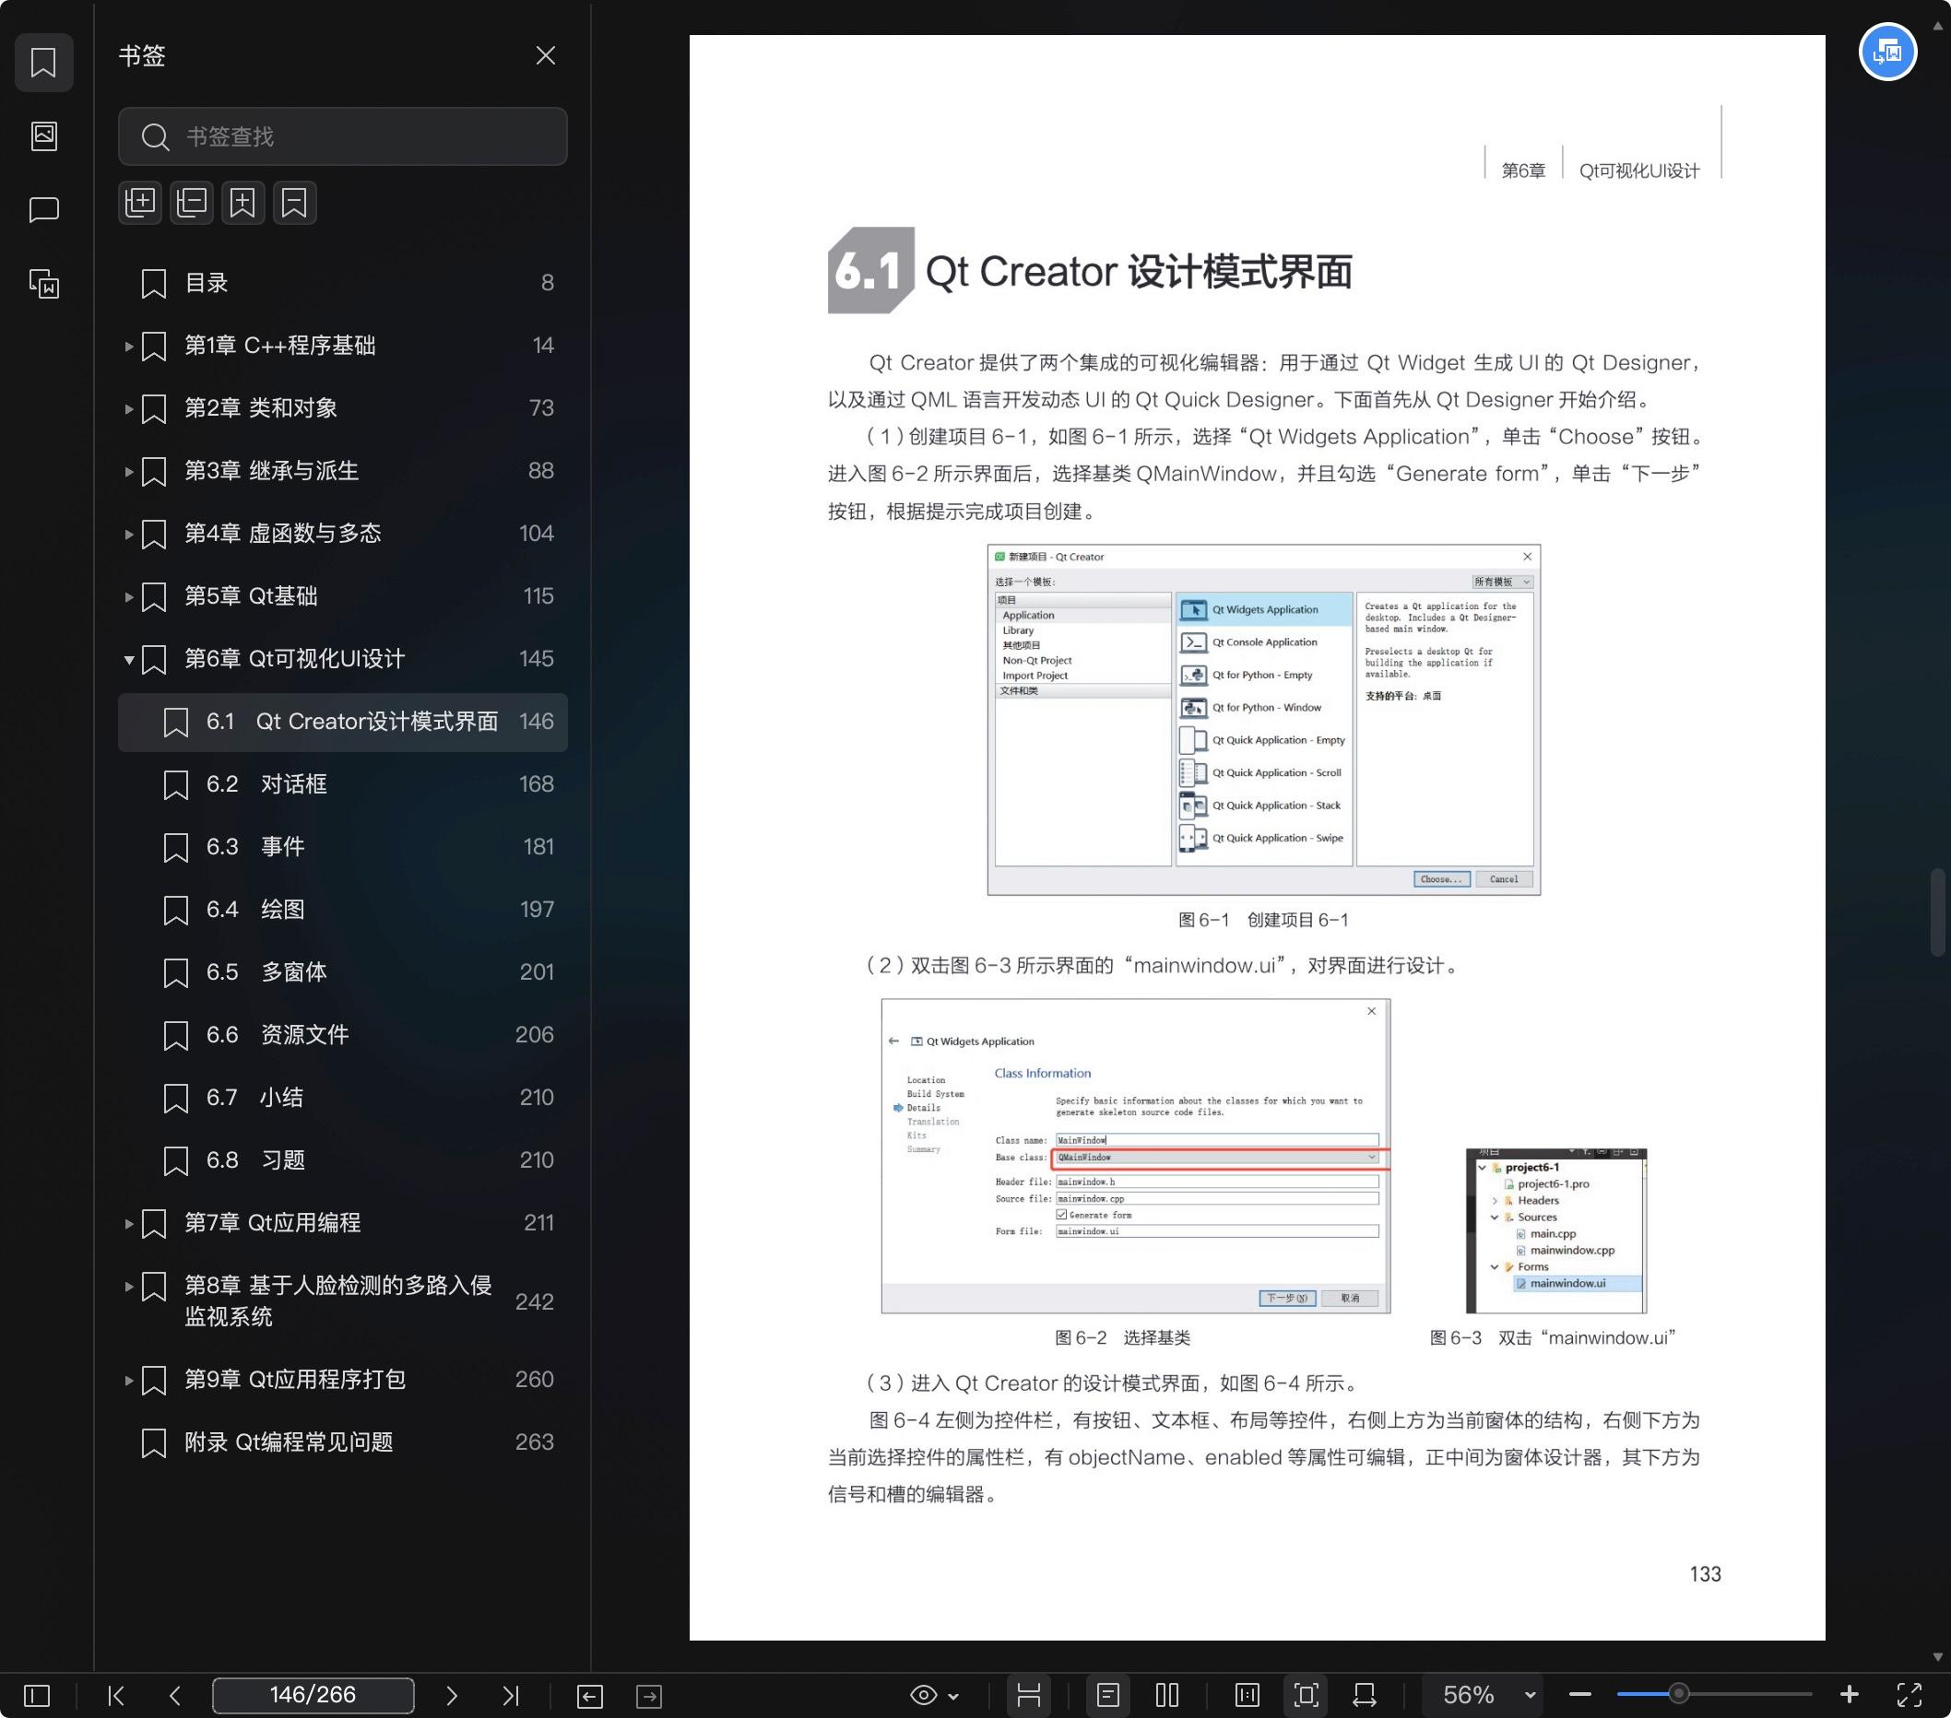Collapse the 第6章 Qt可视化UI设计 bookmark
The height and width of the screenshot is (1718, 1951).
pos(128,659)
